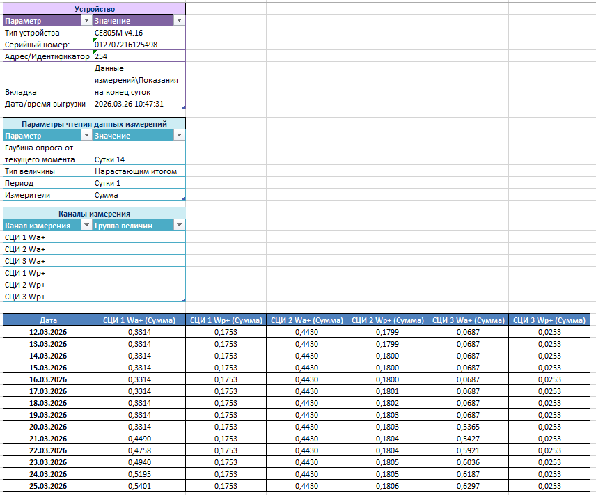Click the device type cell CE805M v4.16
This screenshot has height=495, width=596.
pyautogui.click(x=139, y=33)
